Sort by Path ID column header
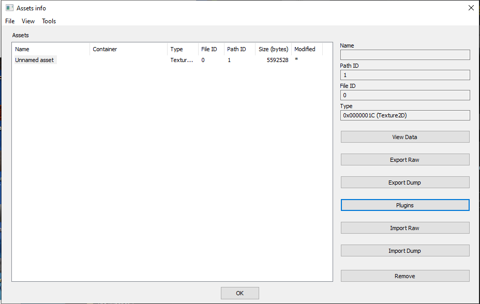The width and height of the screenshot is (480, 304). coord(239,49)
